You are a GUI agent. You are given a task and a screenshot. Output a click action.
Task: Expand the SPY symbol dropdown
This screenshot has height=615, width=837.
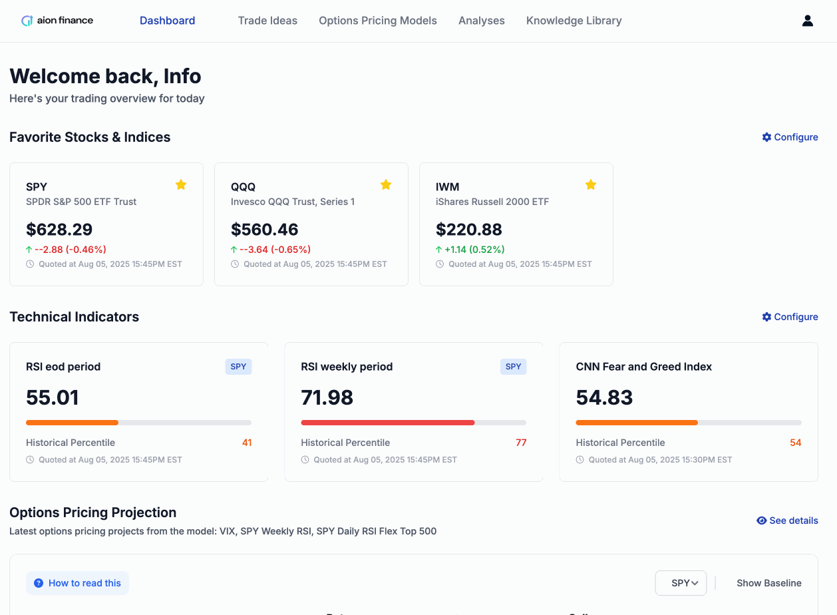click(x=681, y=583)
